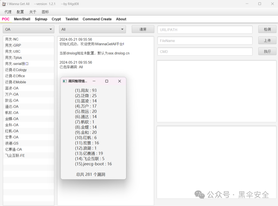Viewport: 278px width, 206px height.
Task: Select 红帆-OA in the product list
Action: click(x=29, y=131)
